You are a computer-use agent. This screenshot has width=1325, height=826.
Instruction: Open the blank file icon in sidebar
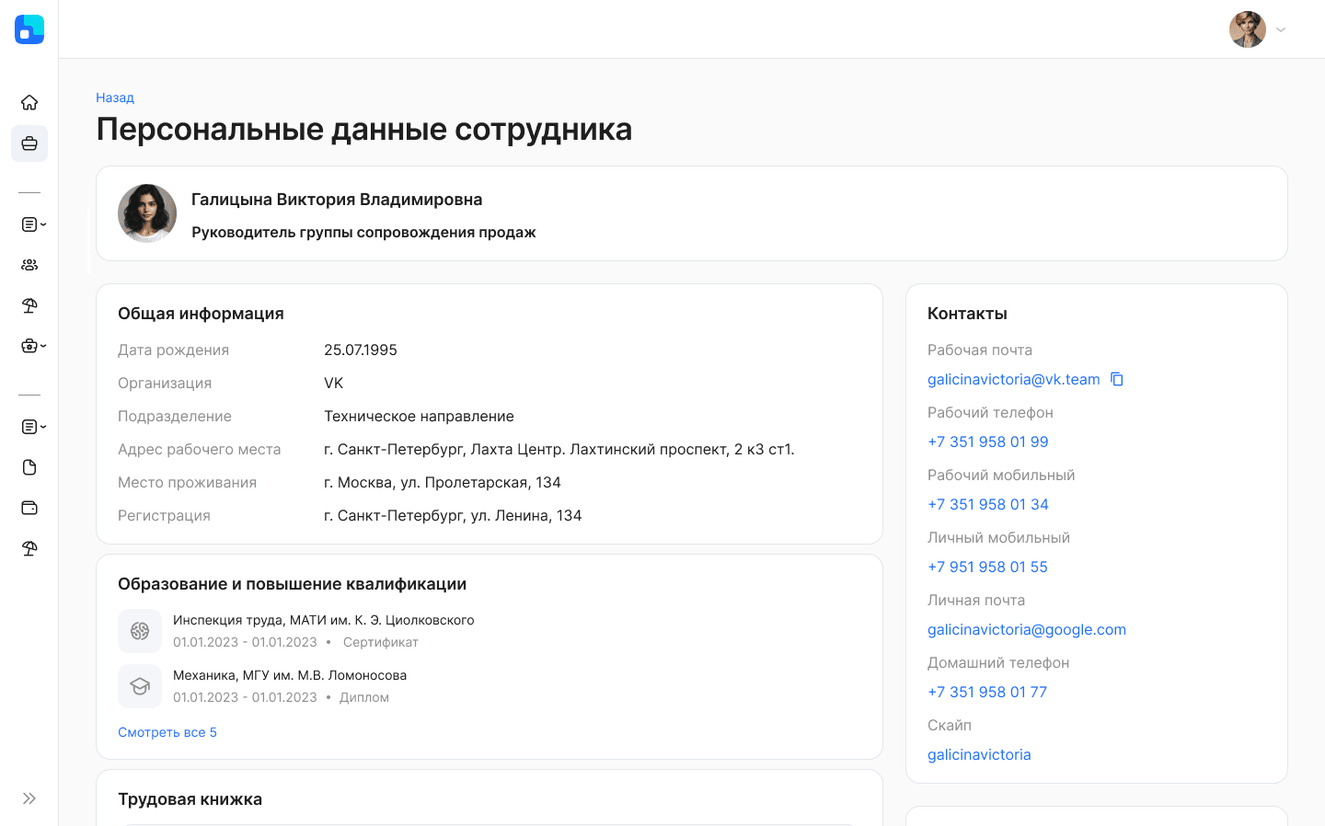(x=29, y=467)
